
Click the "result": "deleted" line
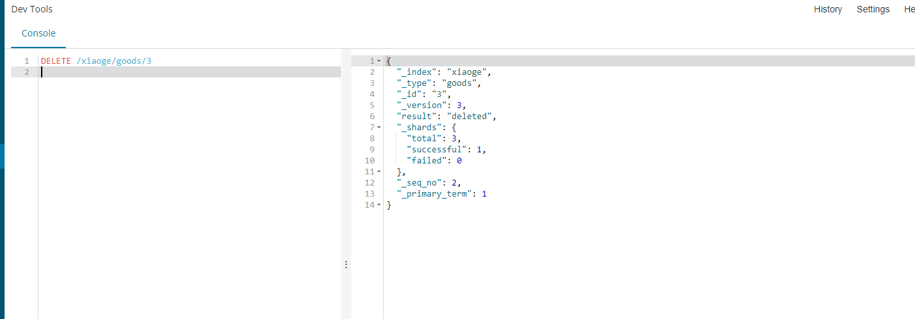(x=446, y=116)
